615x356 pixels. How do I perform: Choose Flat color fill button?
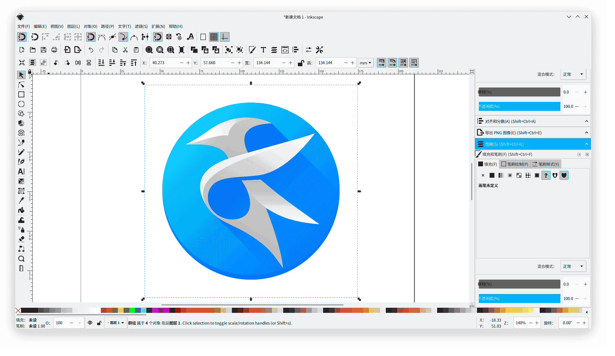(492, 175)
